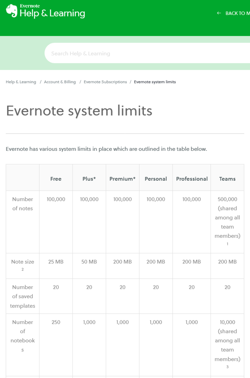Select the Plus* column header
The width and height of the screenshot is (250, 378).
tap(89, 179)
